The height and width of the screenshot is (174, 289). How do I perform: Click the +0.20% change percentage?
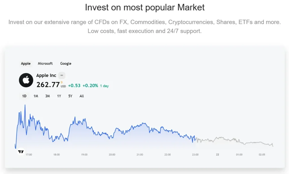point(90,85)
